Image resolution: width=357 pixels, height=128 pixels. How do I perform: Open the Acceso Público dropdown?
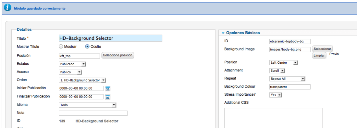pos(70,72)
